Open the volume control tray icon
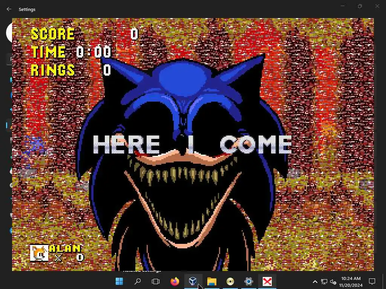The width and height of the screenshot is (386, 289). click(x=333, y=281)
